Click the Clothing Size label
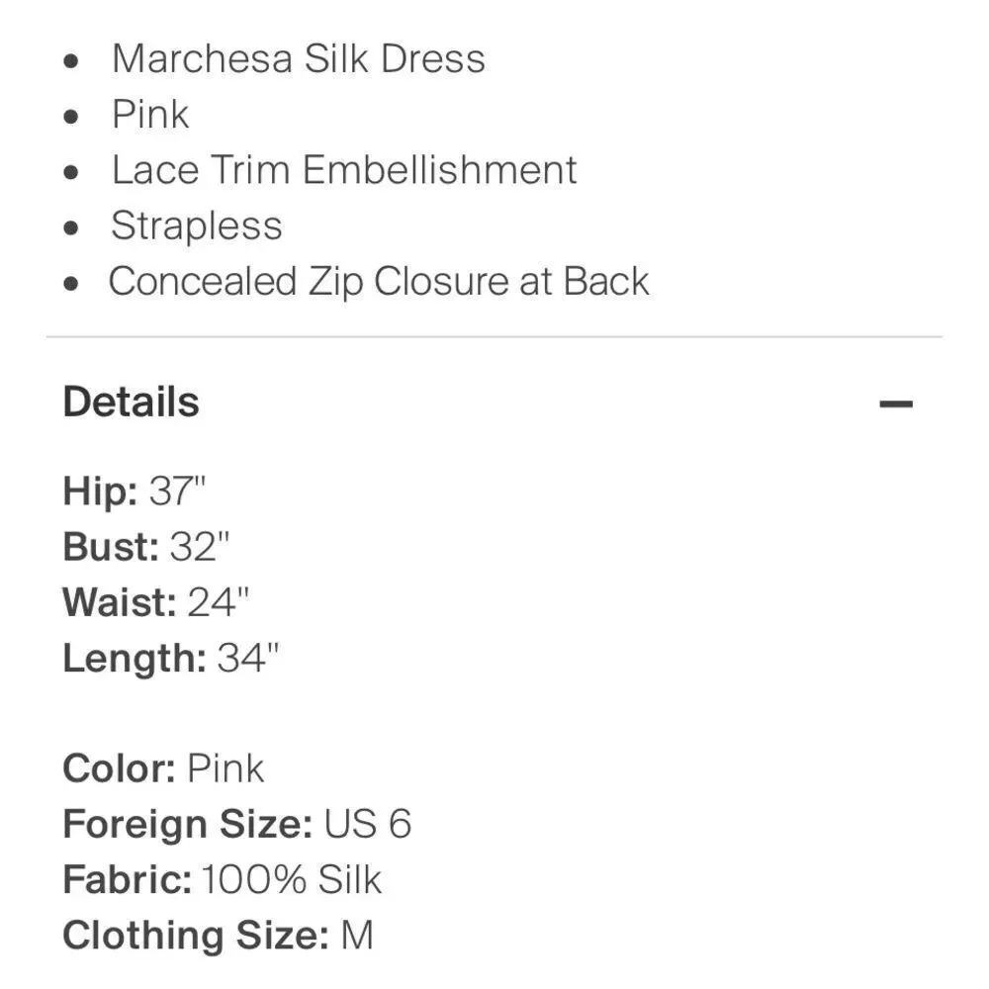Image resolution: width=989 pixels, height=989 pixels. tap(195, 936)
